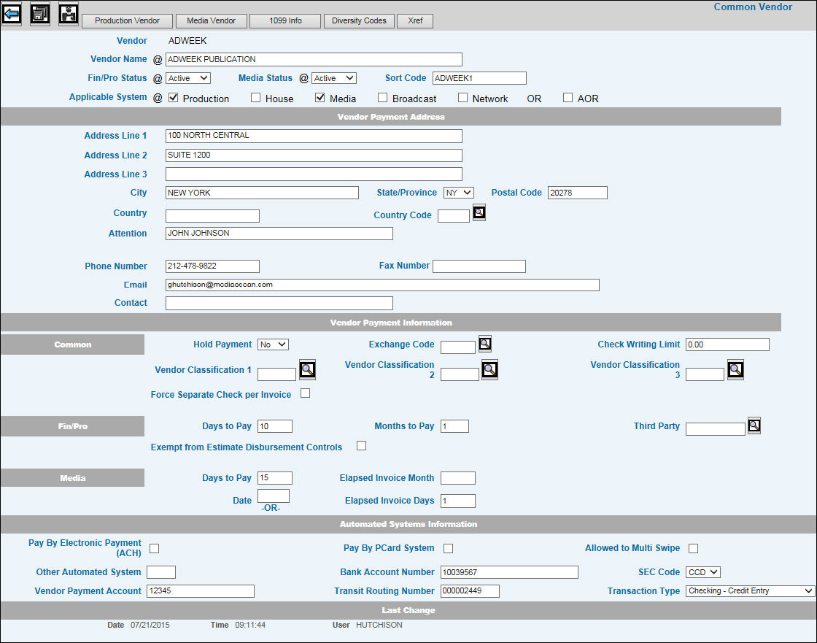Open Vendor Classification 1 lookup icon

(307, 370)
